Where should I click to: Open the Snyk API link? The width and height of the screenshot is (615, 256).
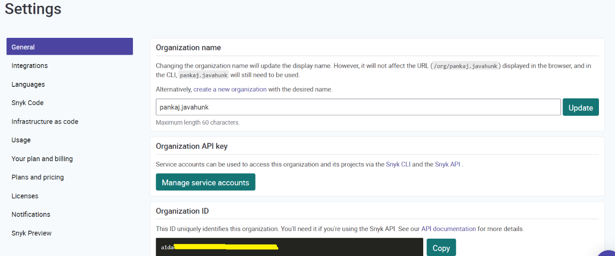448,164
